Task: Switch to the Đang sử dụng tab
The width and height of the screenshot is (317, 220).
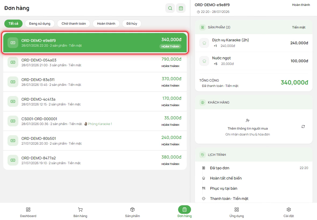Action: coord(40,23)
